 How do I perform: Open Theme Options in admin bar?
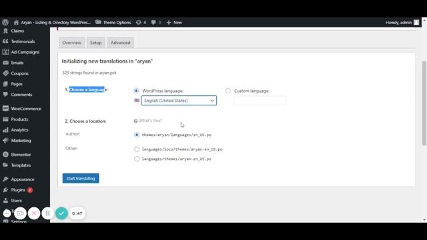pyautogui.click(x=113, y=22)
